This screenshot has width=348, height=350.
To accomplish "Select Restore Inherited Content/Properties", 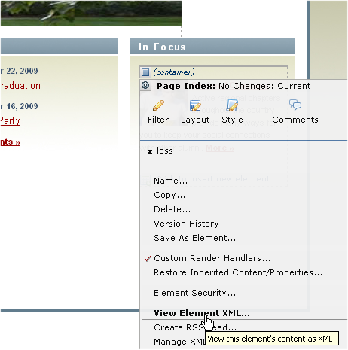I will (238, 272).
